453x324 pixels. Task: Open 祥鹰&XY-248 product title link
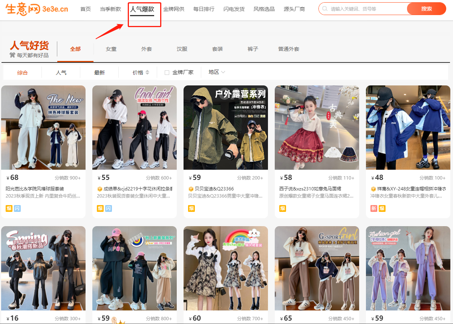point(411,189)
